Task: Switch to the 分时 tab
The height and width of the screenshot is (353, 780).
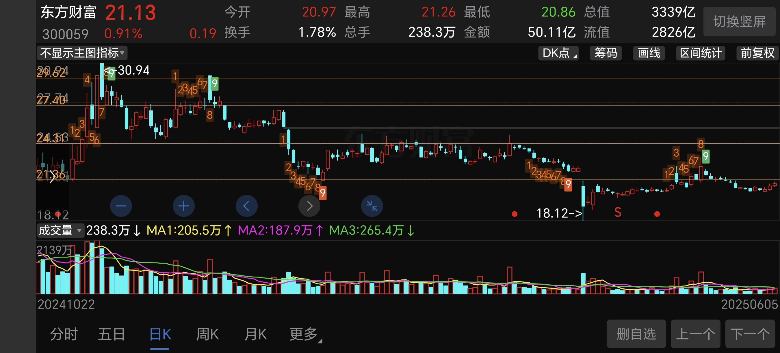Action: tap(64, 334)
